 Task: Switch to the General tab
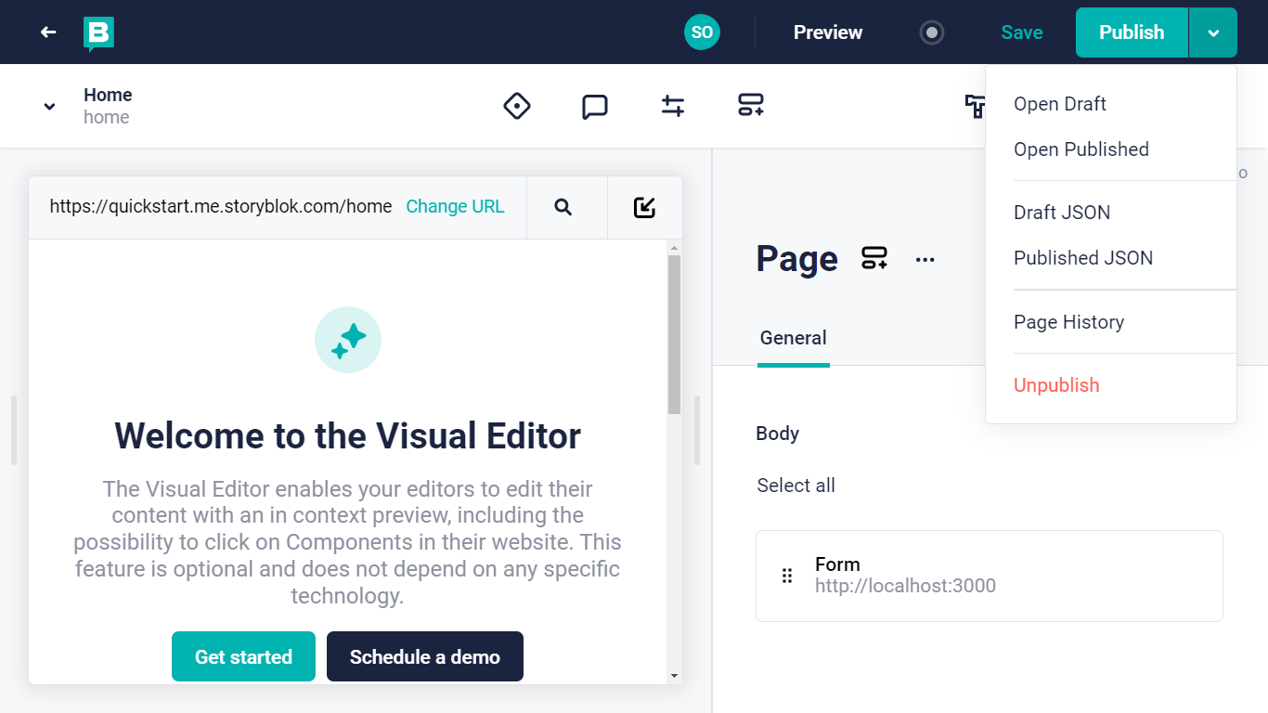coord(793,338)
